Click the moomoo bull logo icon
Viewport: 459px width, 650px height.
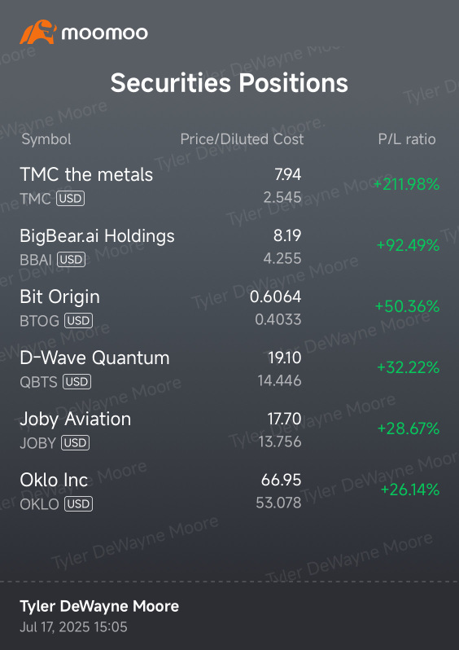[37, 32]
